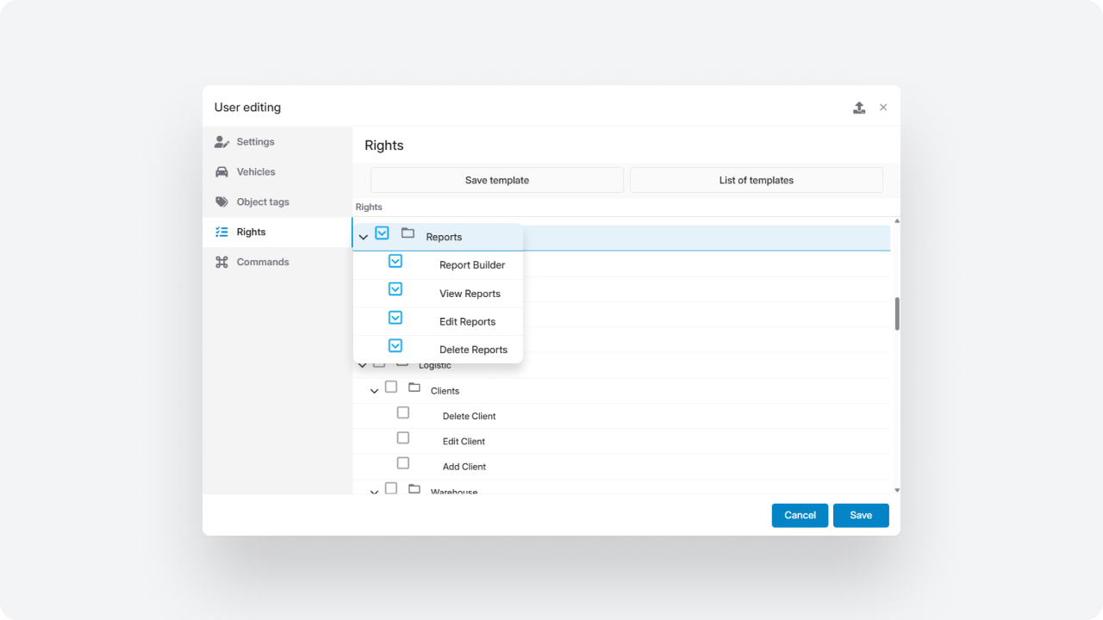Click the Vehicles car icon
Screen dimensions: 1103x620
point(221,172)
